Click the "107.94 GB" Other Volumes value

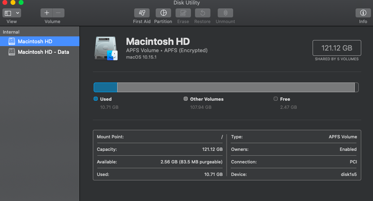(201, 107)
